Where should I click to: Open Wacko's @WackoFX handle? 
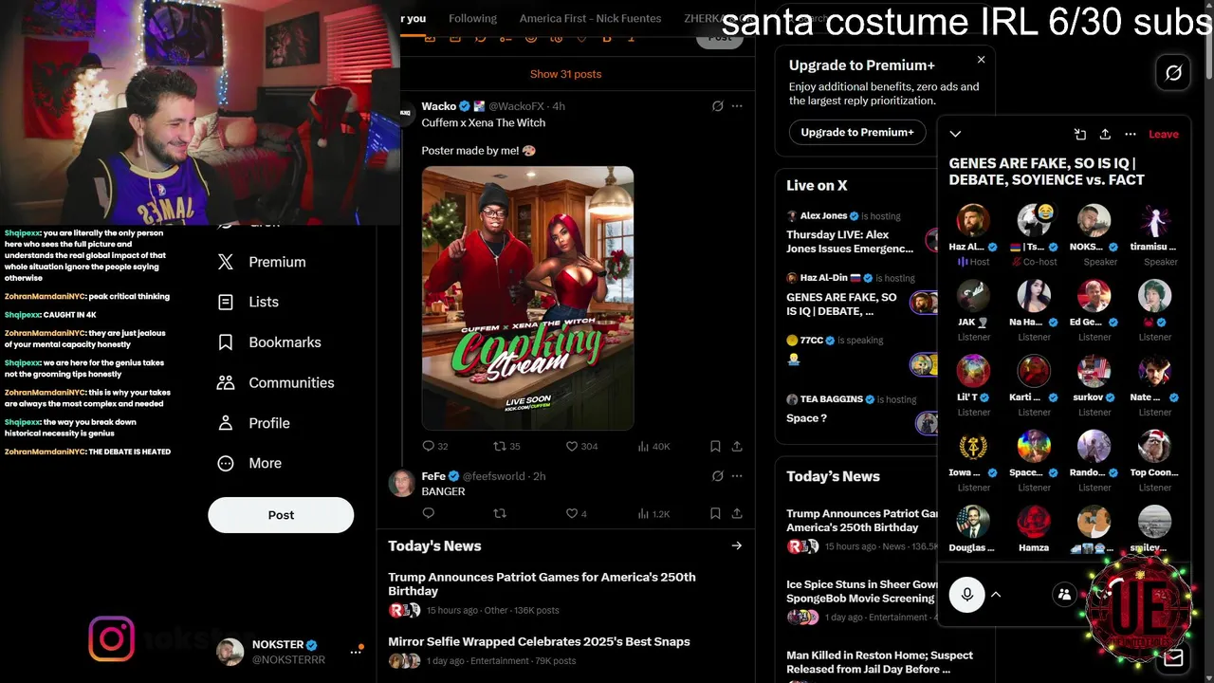516,106
